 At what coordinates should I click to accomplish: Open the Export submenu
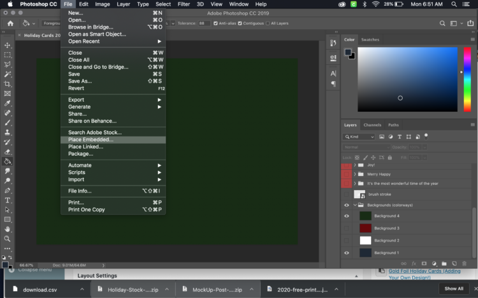pos(113,100)
